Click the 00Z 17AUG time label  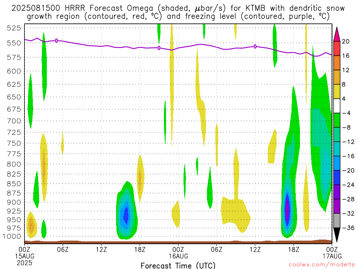(332, 253)
